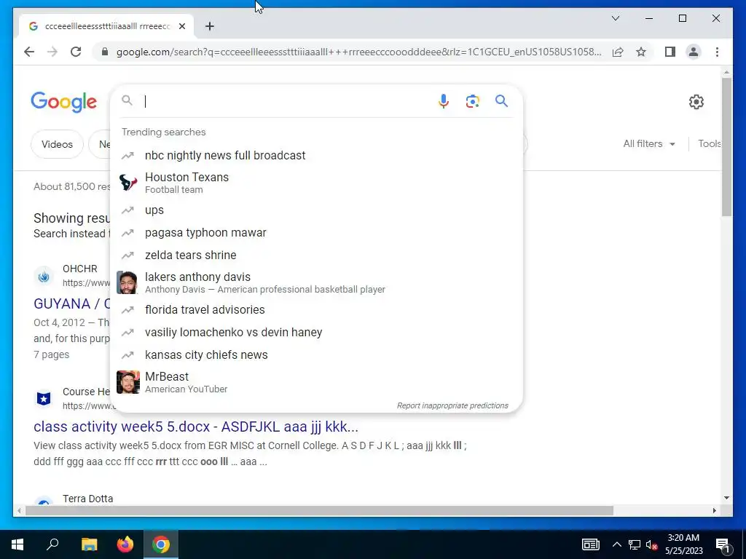Expand the All filters dropdown
This screenshot has height=559, width=746.
click(x=649, y=143)
